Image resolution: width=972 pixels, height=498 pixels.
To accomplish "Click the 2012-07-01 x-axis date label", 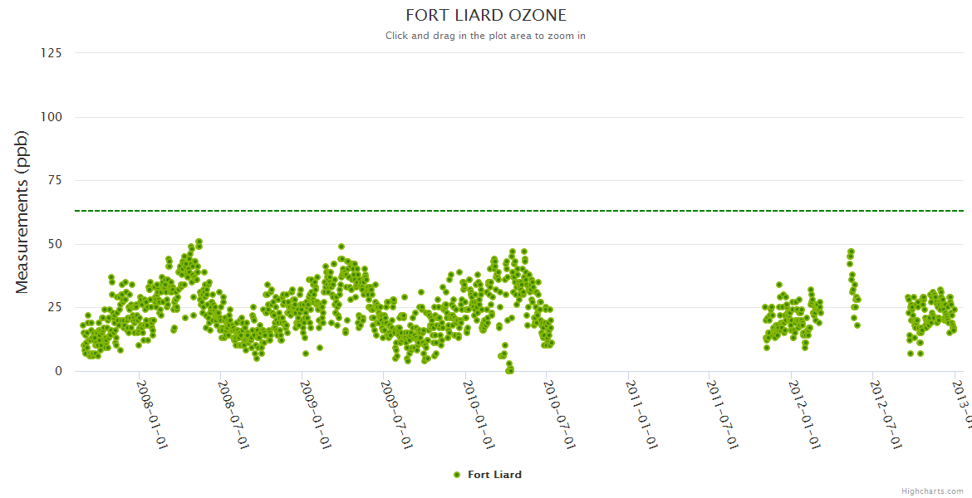I will click(886, 414).
